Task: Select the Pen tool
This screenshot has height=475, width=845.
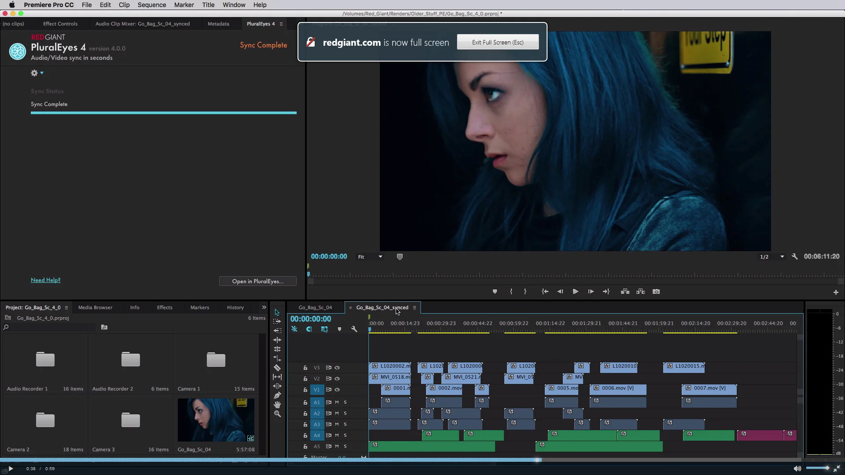Action: coord(277,395)
